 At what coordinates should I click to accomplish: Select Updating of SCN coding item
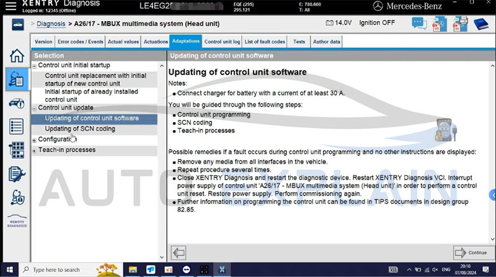[x=94, y=129]
